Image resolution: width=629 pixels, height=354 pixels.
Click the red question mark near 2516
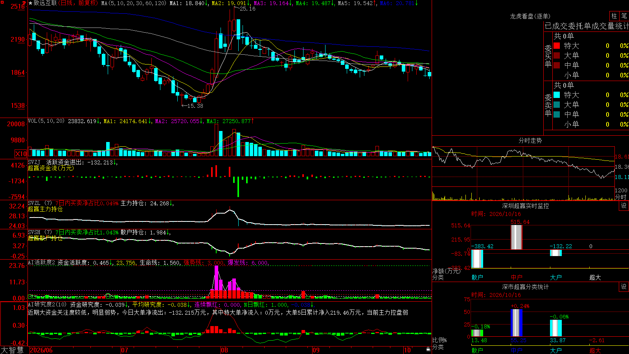point(24,3)
